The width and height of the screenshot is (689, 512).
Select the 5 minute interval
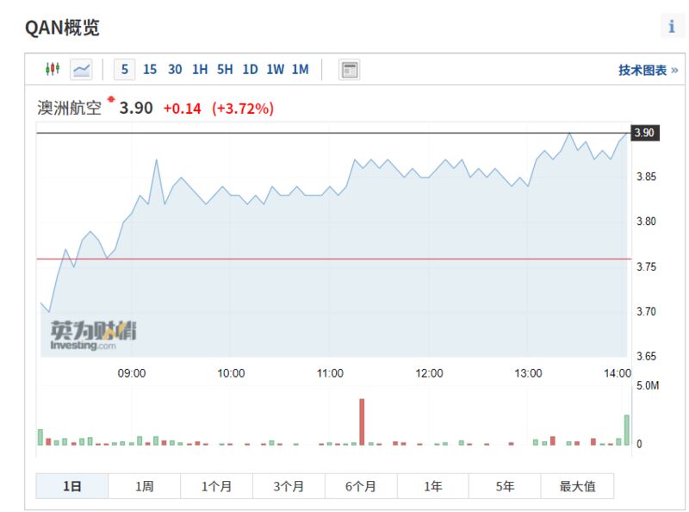click(124, 70)
